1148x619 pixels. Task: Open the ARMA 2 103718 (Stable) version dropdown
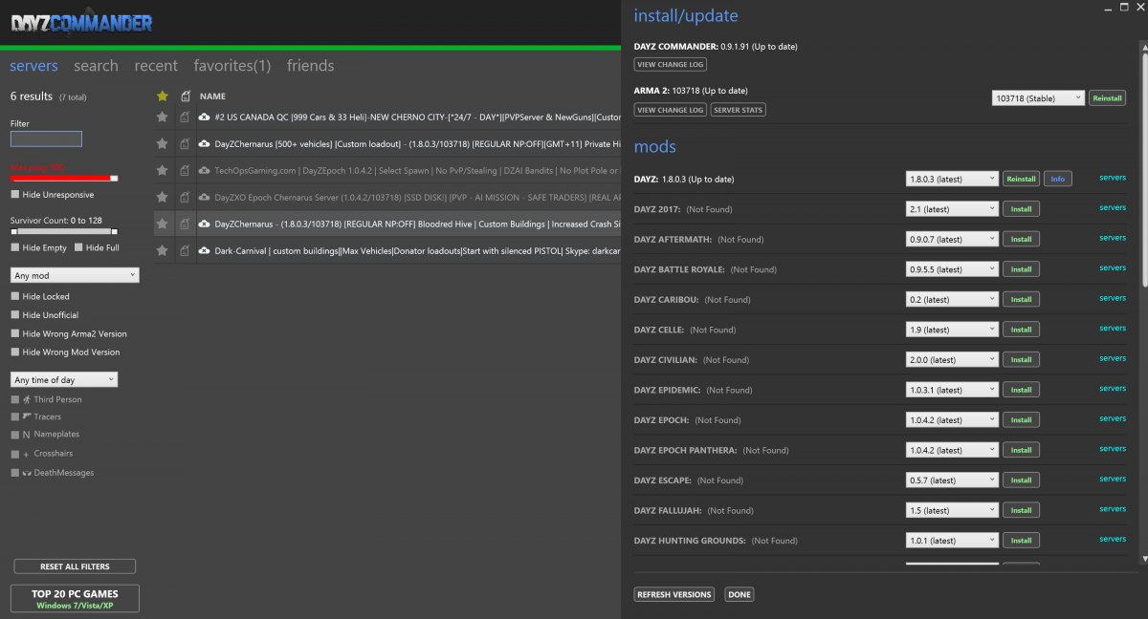coord(1038,98)
